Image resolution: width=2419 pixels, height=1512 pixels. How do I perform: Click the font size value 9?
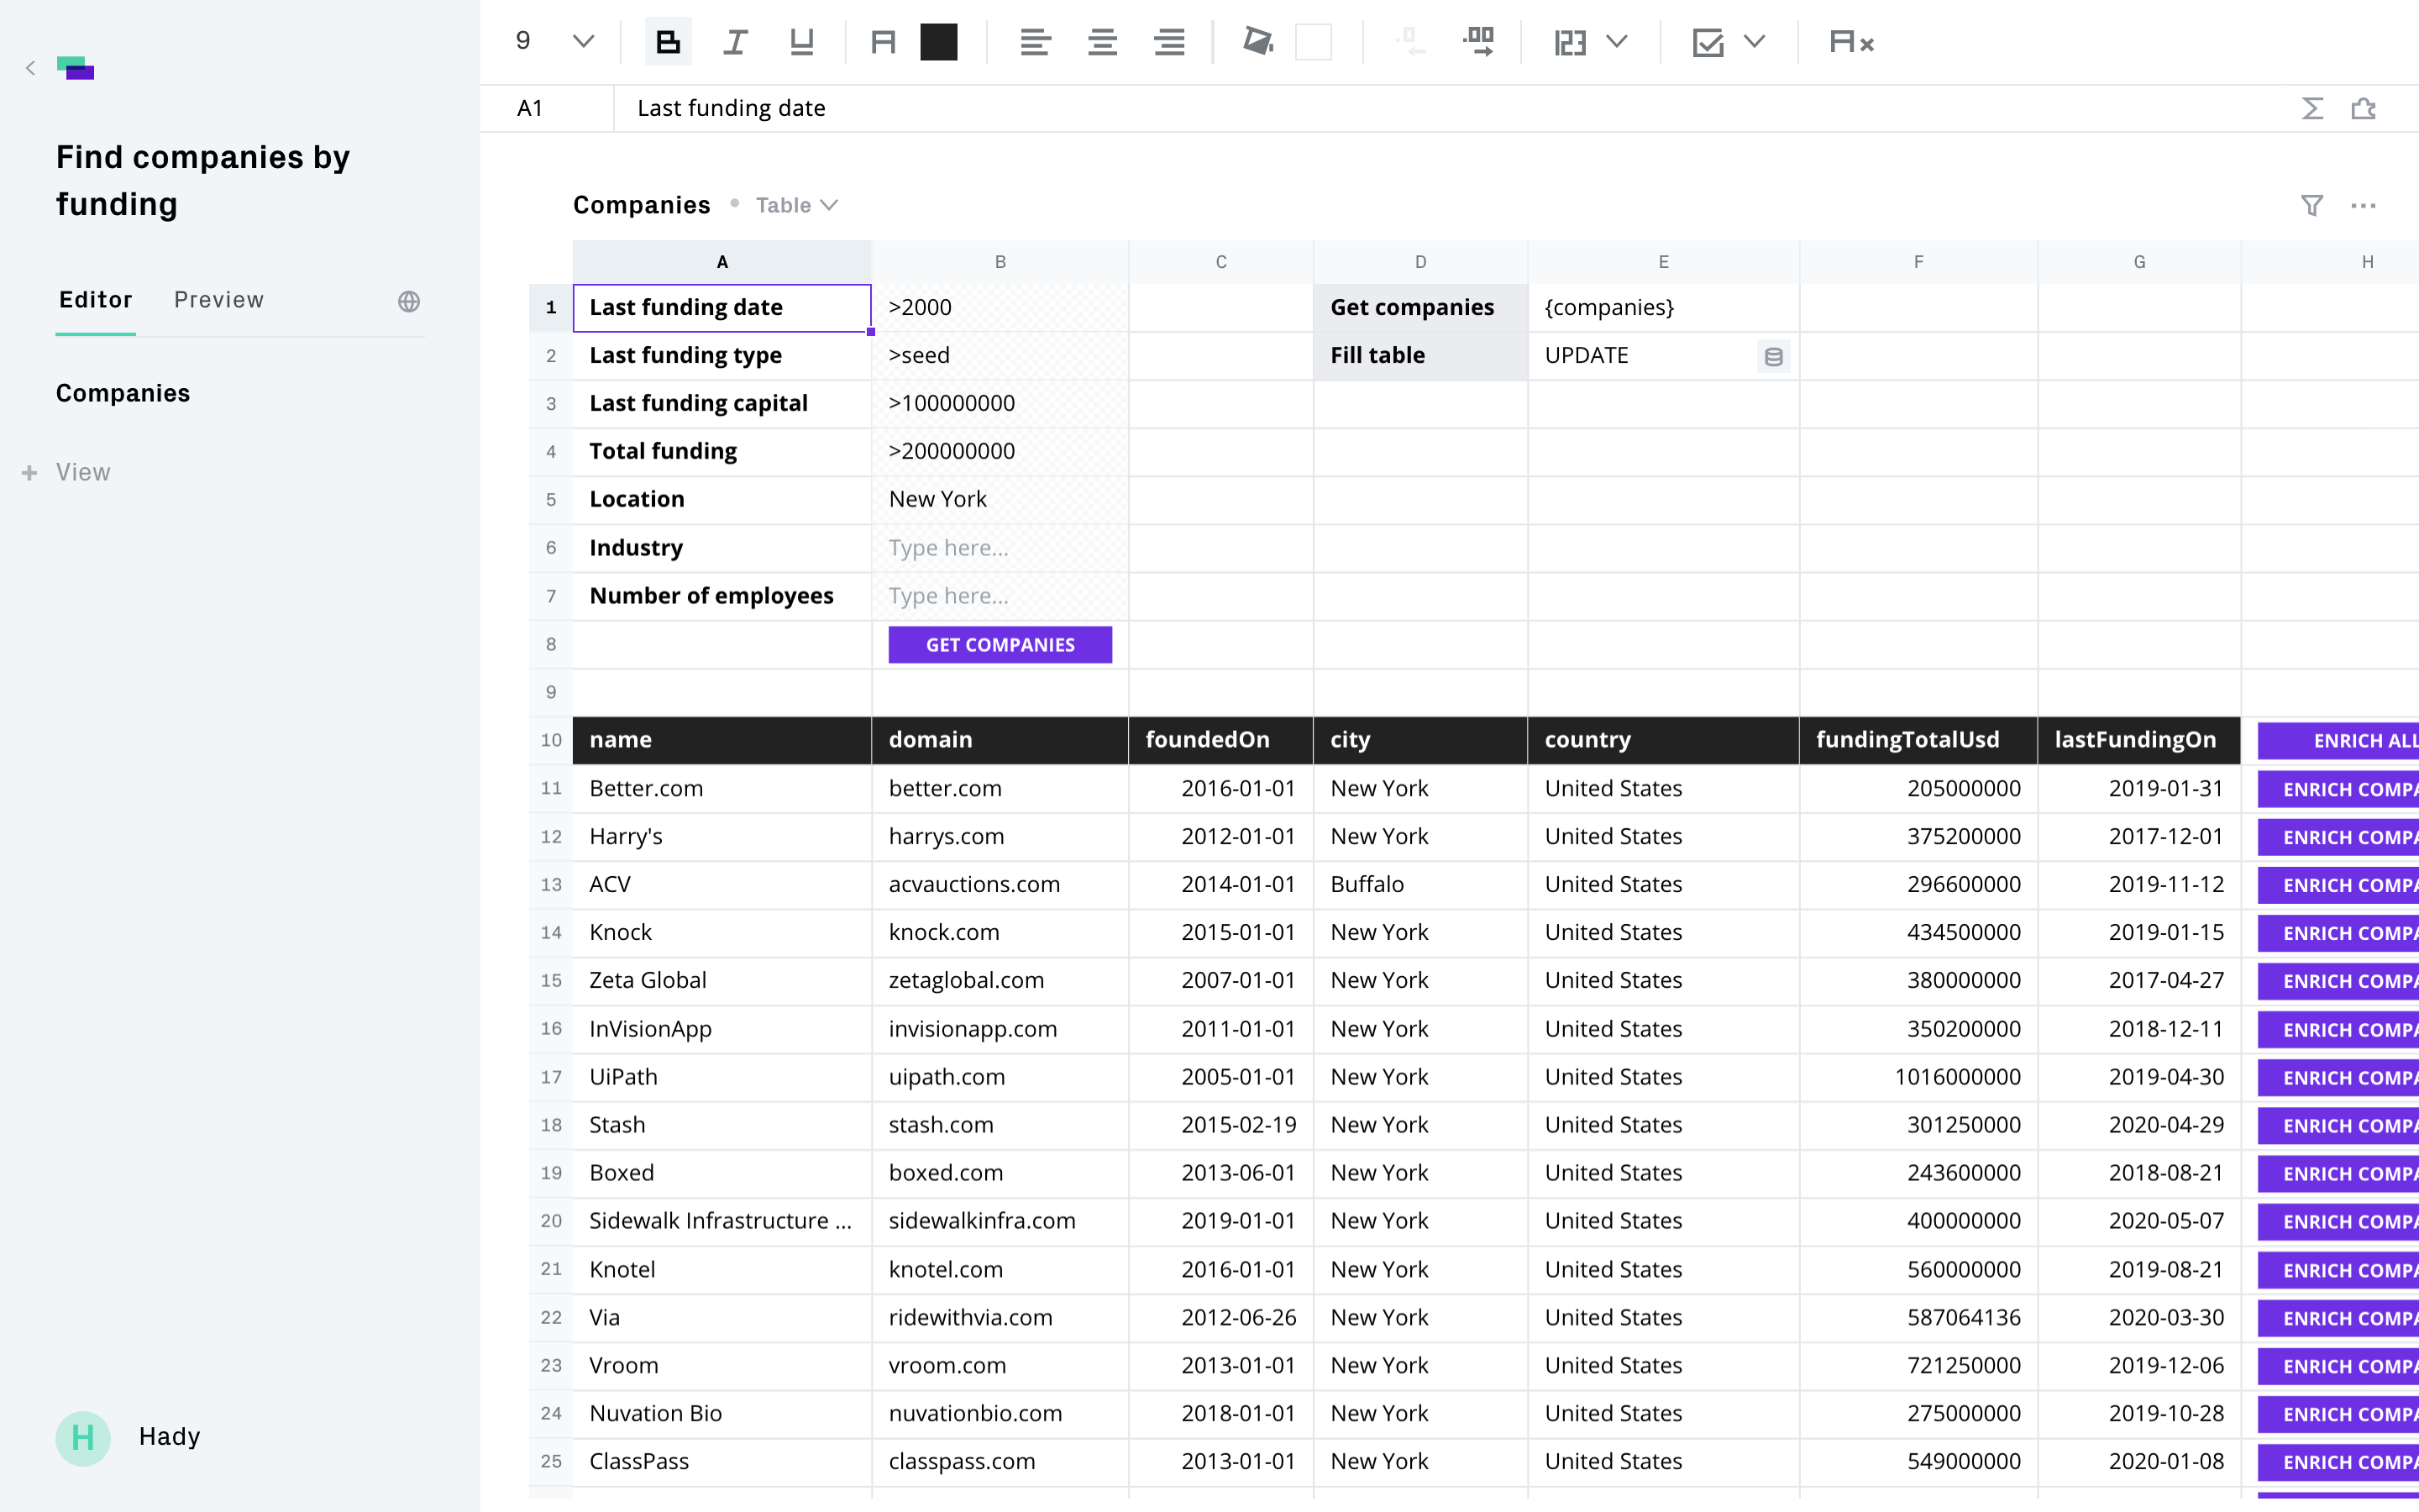pos(522,41)
